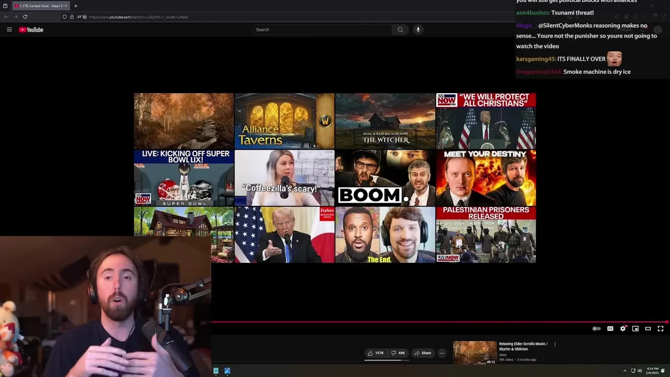Close the Content Nuke tab
The width and height of the screenshot is (670, 377).
tap(66, 6)
